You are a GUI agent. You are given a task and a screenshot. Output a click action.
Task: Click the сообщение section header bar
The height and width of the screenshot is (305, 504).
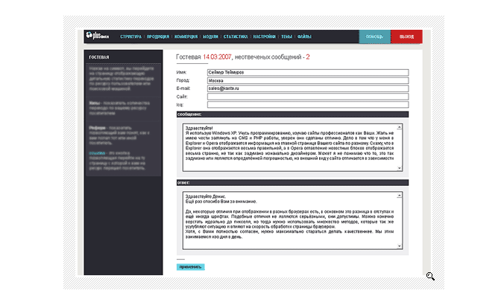pos(292,114)
